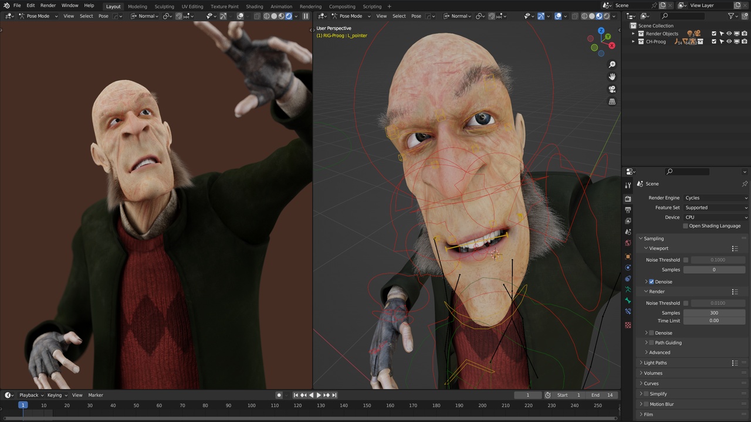Click the pan hand gizmo icon
Image resolution: width=751 pixels, height=422 pixels.
pos(612,77)
